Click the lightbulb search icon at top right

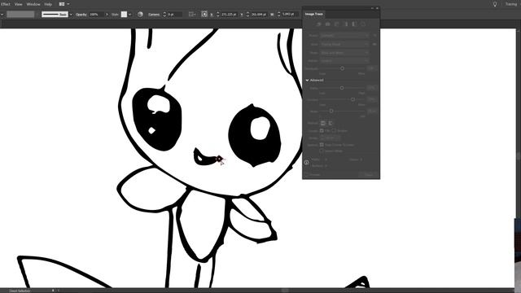[495, 4]
